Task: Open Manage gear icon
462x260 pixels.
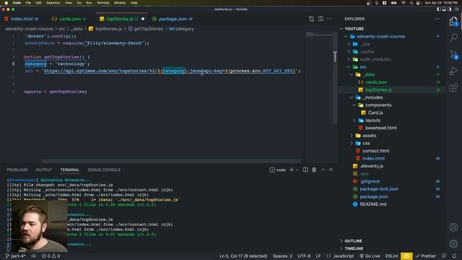Action: pyautogui.click(x=453, y=243)
